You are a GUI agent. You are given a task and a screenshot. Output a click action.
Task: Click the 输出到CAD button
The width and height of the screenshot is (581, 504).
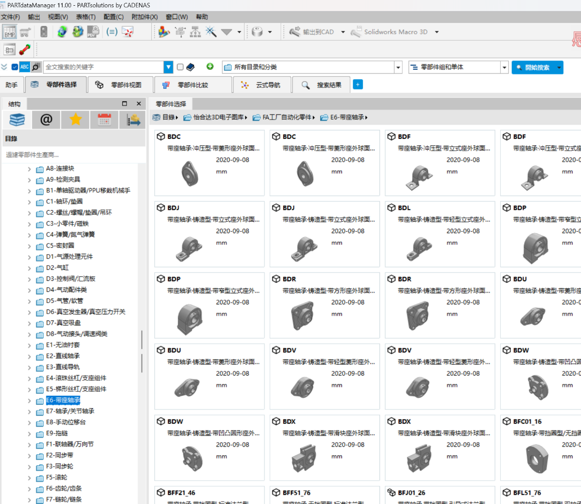pos(312,32)
